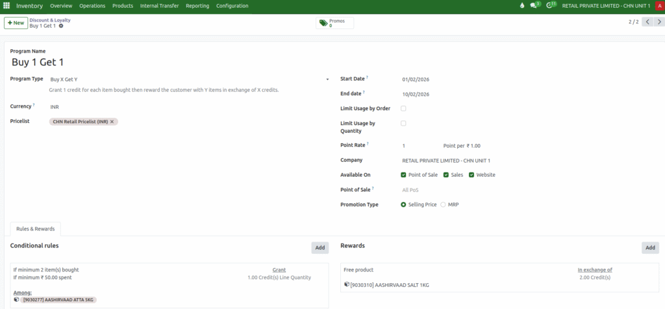Viewport: 665px width, 309px height.
Task: Expand the Program Type dropdown
Action: [x=327, y=79]
